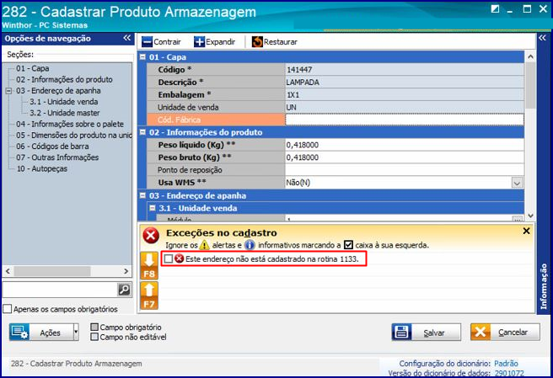Click the section search text box

[x=60, y=290]
